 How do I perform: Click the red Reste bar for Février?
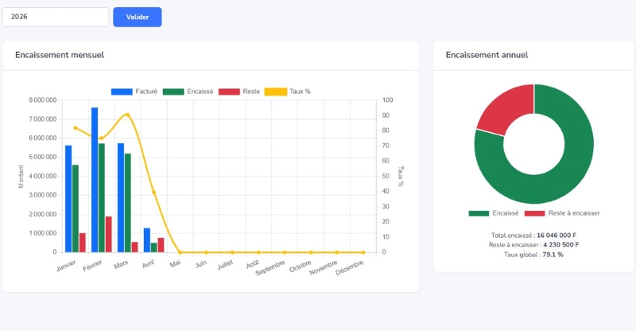[108, 234]
